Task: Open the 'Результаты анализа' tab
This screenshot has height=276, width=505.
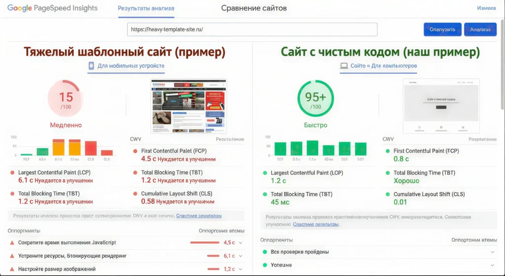Action: [146, 9]
